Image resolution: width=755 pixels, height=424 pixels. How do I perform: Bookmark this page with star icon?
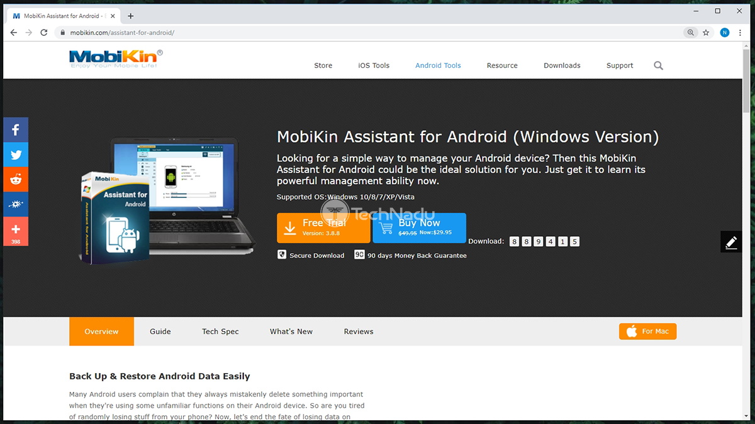(x=706, y=33)
